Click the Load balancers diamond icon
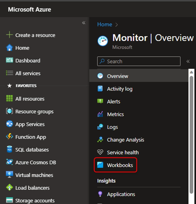Viewport: 196px width, 204px height. coord(9,187)
